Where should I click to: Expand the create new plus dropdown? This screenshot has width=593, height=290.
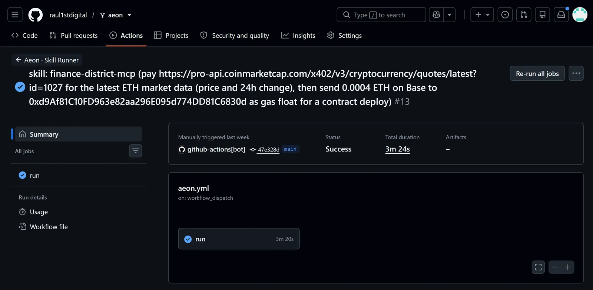482,15
